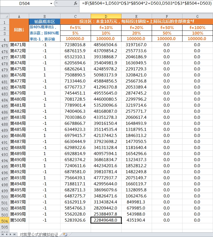The image size is (213, 237).
Task: Select cell containing 第500局
Action: tap(19, 220)
